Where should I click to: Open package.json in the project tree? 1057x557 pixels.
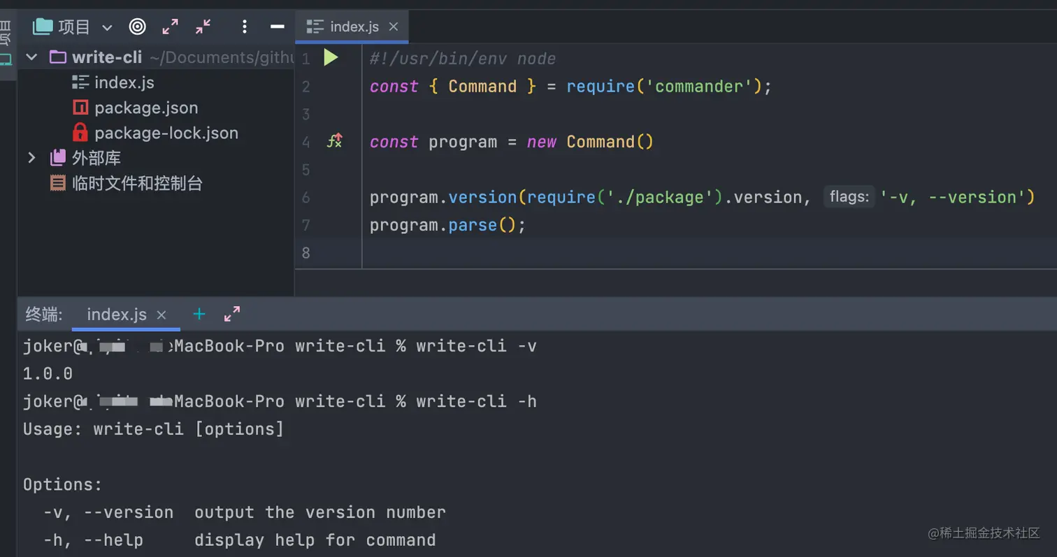coord(135,108)
